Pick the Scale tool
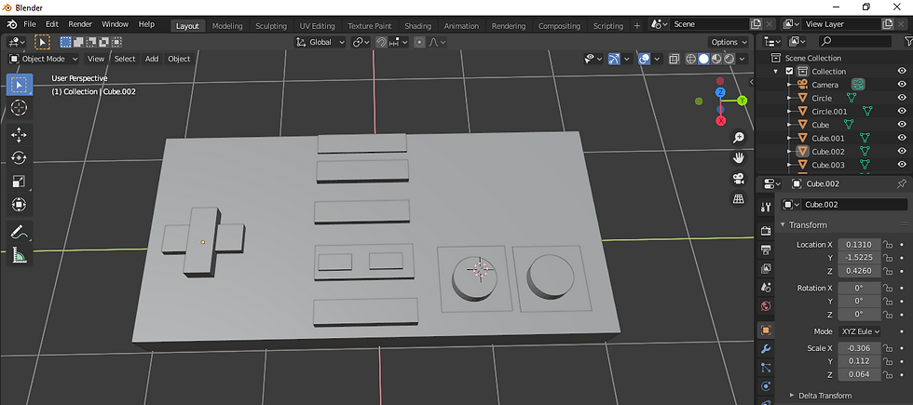The width and height of the screenshot is (913, 405). (x=20, y=181)
